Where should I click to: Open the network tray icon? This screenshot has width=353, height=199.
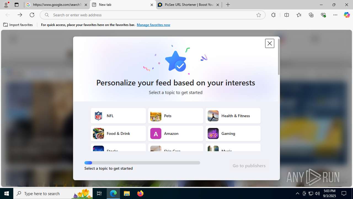pos(311,193)
